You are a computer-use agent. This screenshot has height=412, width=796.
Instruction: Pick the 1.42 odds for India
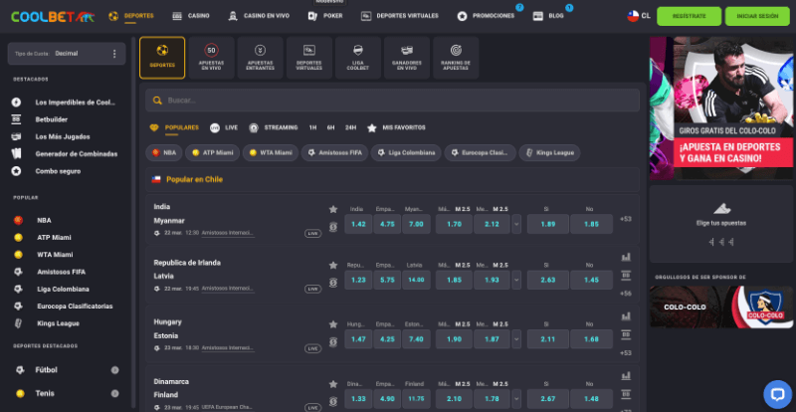pyautogui.click(x=359, y=225)
